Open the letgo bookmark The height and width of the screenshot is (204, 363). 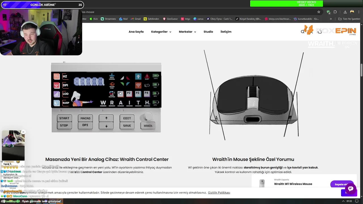pos(185,19)
